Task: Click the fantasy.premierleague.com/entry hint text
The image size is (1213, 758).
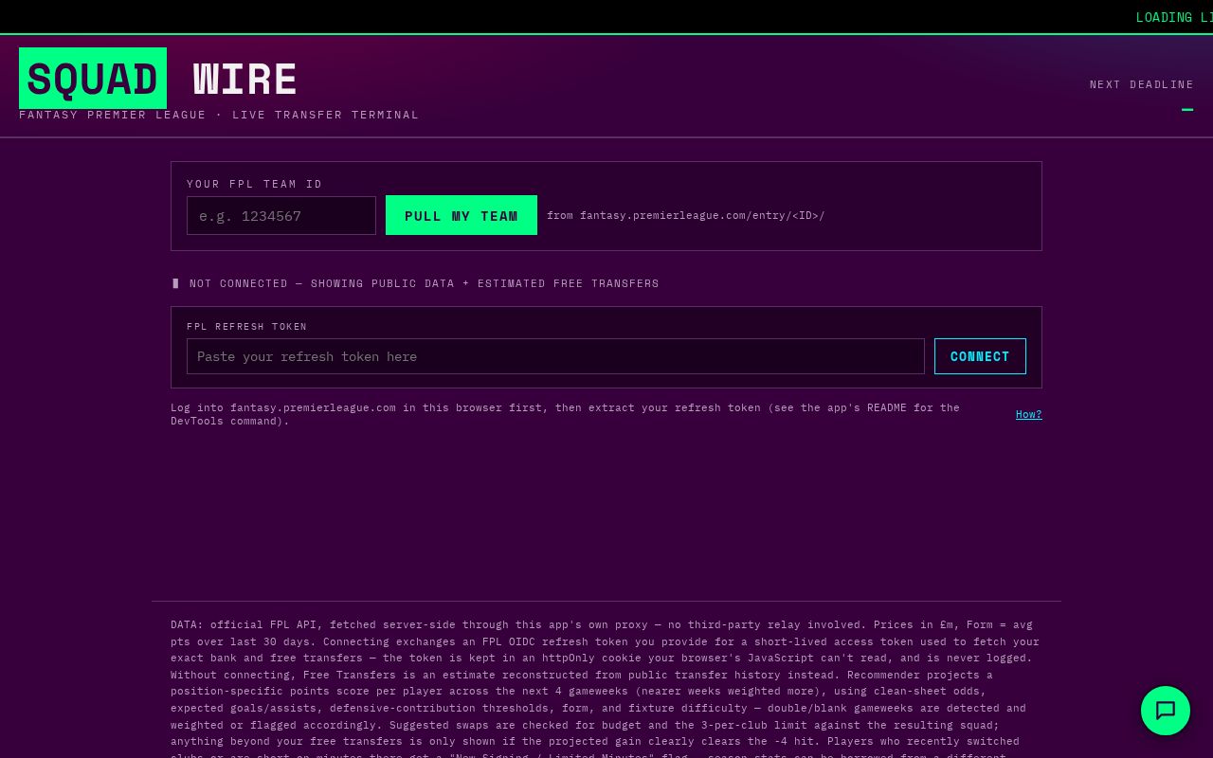Action: 686,215
